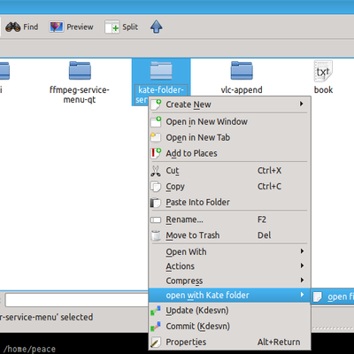
Task: Select the ffmpeg-service-menu-qt folder icon
Action: (x=80, y=70)
